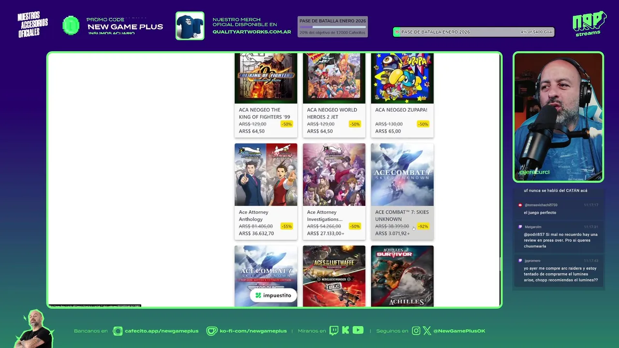
Task: Open the Achilles Survivor game cover
Action: 402,276
